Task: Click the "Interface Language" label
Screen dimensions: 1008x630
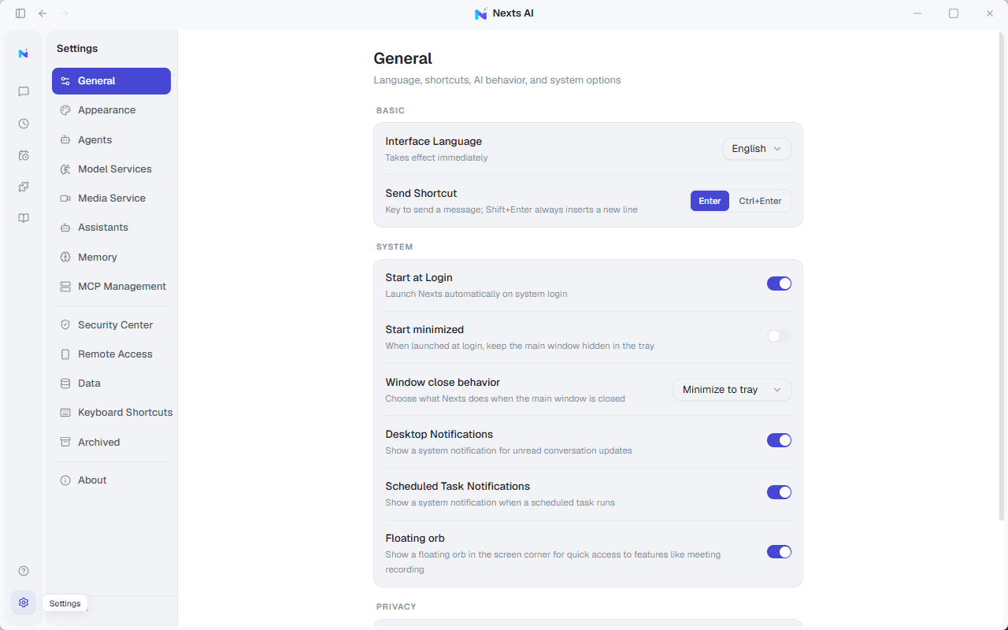Action: [433, 142]
